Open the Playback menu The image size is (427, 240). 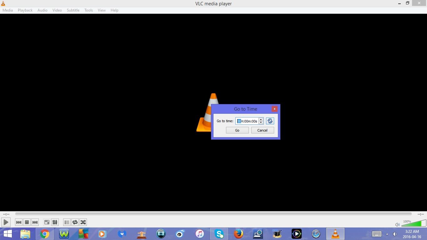[x=25, y=10]
